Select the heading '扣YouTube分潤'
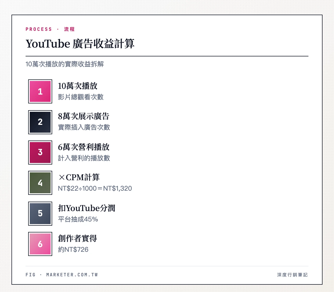The height and width of the screenshot is (292, 334). point(87,208)
